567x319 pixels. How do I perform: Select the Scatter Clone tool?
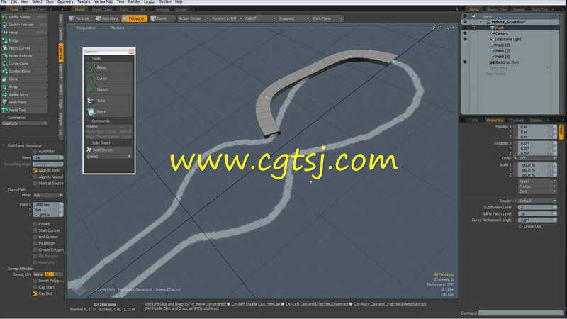click(x=24, y=72)
